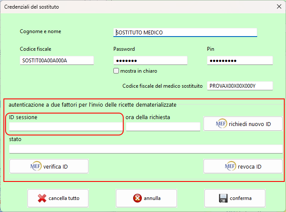Click the floppy disk icon on conferma

pos(223,198)
